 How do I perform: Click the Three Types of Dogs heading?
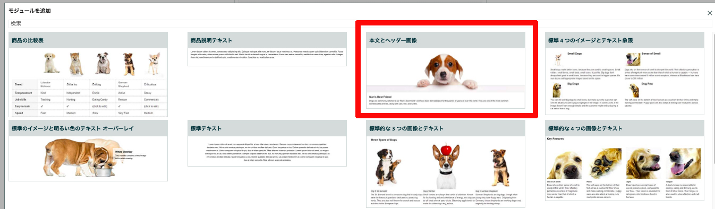coord(384,140)
